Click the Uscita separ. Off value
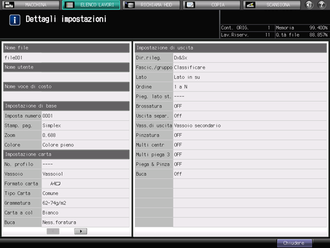The height and width of the screenshot is (248, 330). pos(177,116)
